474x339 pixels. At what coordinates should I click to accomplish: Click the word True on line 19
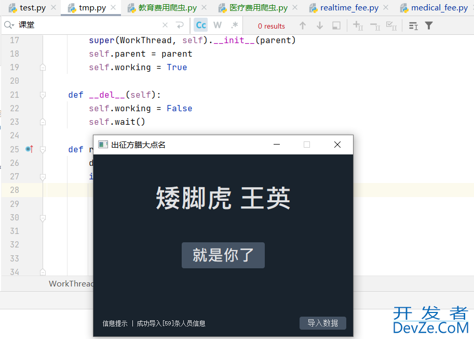click(x=177, y=67)
